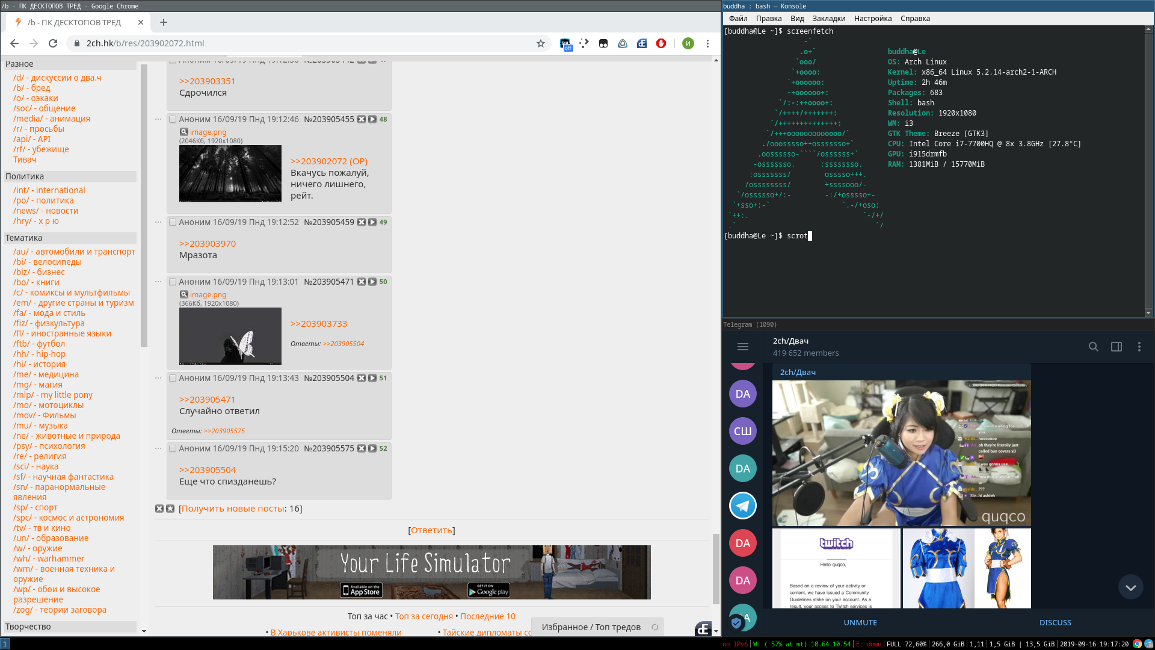Hide post №203905575 with its X icon
Viewport: 1155px width, 650px height.
(362, 448)
